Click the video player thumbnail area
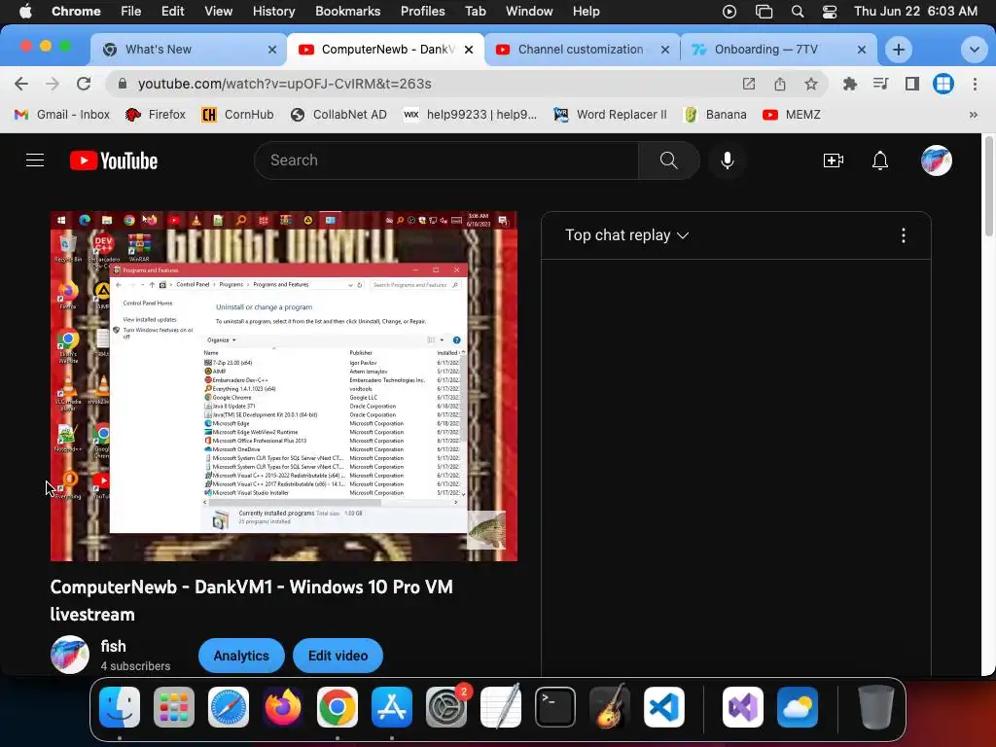This screenshot has height=747, width=996. point(284,386)
